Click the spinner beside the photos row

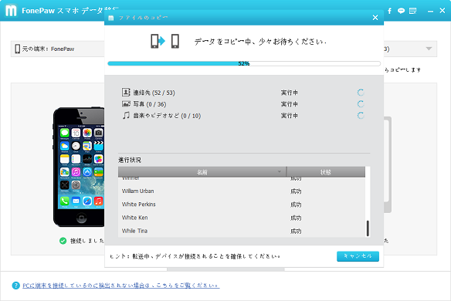(x=361, y=103)
